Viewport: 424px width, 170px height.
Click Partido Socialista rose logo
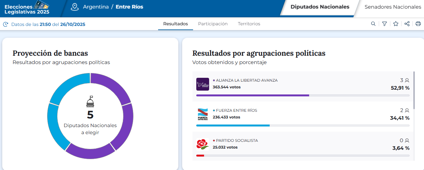click(203, 144)
